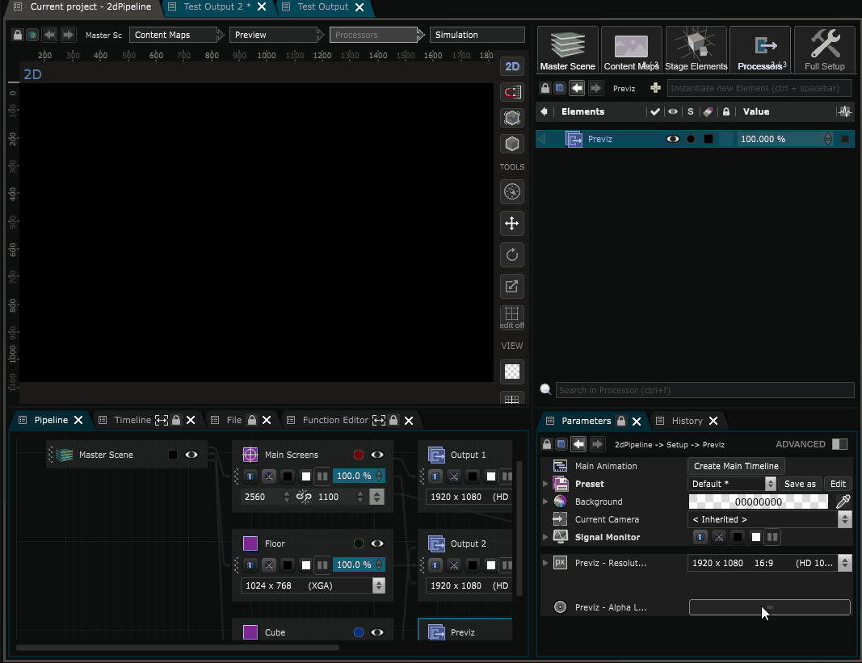Toggle Cube node visibility eye

tap(377, 632)
